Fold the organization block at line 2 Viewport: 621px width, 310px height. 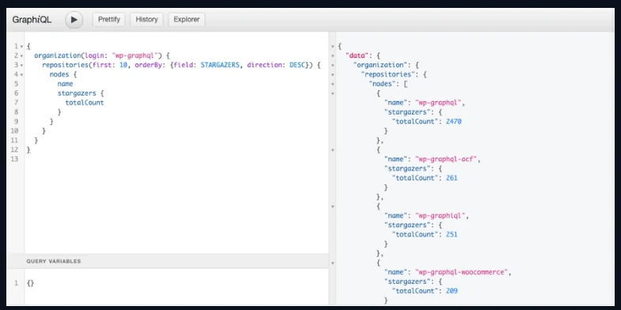[21, 55]
